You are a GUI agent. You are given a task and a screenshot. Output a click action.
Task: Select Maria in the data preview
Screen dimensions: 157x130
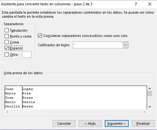tap(10, 93)
